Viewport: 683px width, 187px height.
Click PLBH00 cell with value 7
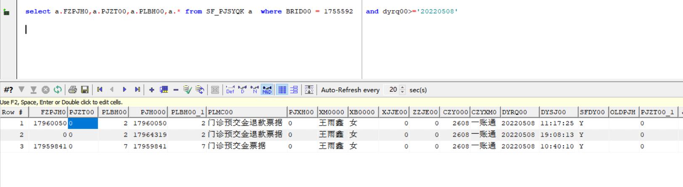113,146
